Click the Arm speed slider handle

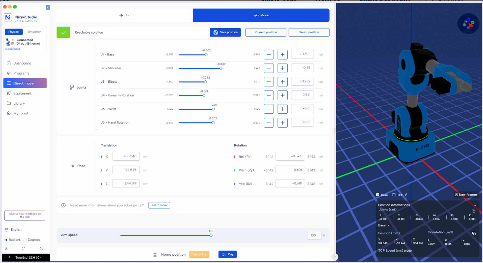click(x=211, y=235)
